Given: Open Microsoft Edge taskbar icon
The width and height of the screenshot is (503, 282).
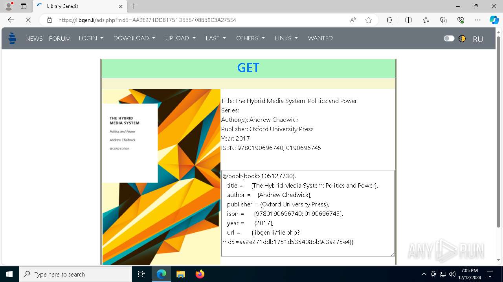Looking at the screenshot, I should point(162,274).
